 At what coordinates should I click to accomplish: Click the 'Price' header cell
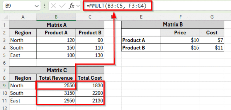click(180, 33)
